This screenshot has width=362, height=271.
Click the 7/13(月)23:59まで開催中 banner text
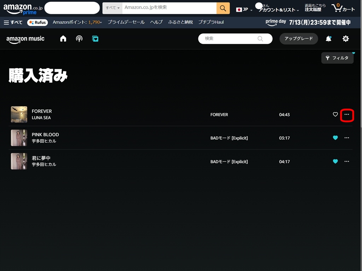click(320, 22)
